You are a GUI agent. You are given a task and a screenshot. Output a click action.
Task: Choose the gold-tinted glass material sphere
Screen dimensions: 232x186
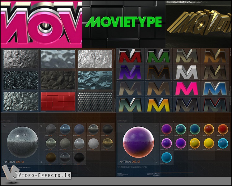(108, 143)
